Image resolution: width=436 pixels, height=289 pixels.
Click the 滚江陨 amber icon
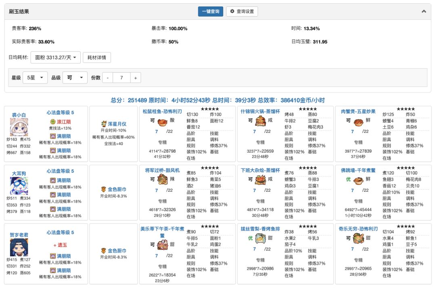point(52,121)
